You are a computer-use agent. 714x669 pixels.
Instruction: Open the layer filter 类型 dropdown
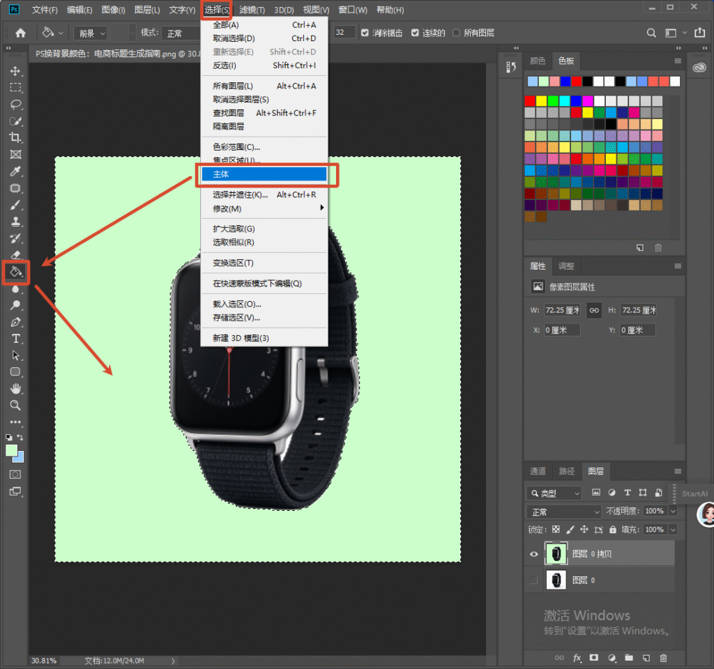coord(554,493)
